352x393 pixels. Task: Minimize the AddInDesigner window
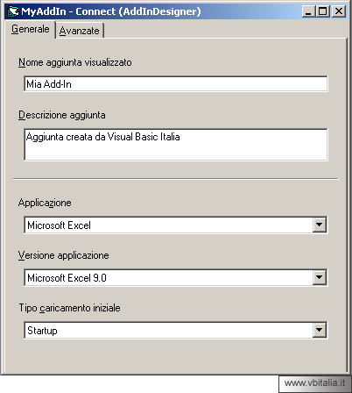(308, 11)
